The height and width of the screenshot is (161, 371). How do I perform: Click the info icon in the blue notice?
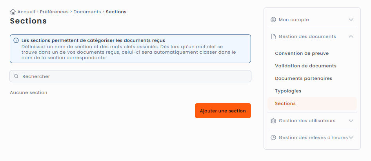pos(16,40)
